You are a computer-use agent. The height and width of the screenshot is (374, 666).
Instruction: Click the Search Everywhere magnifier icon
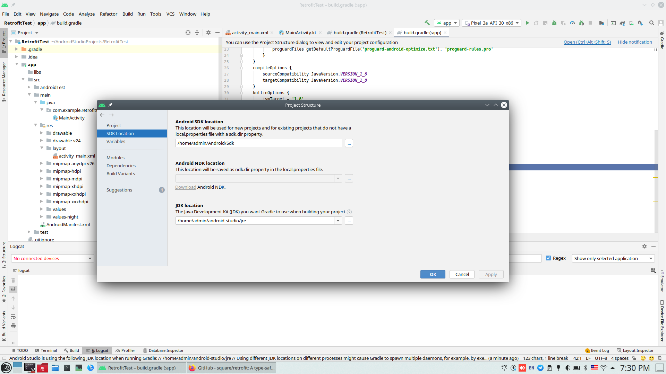(x=652, y=23)
